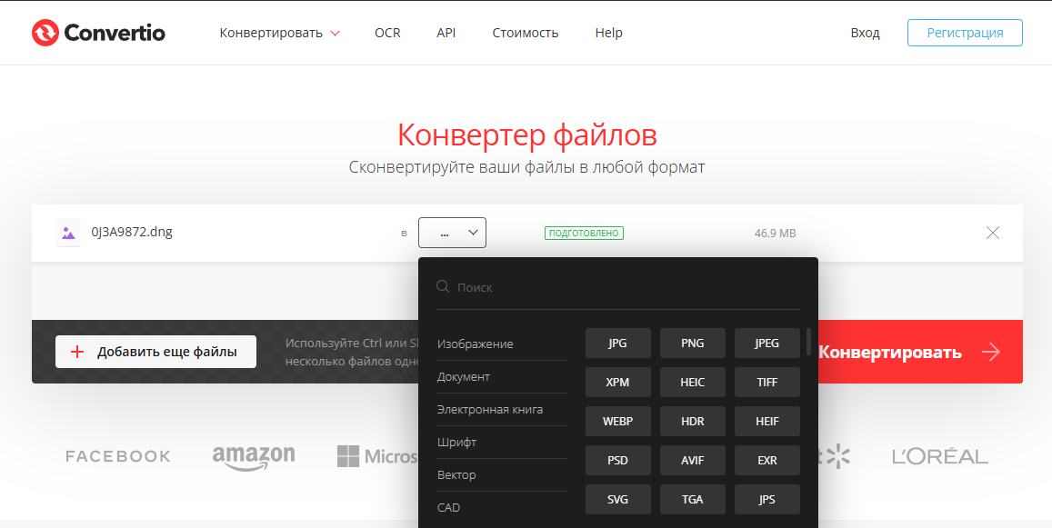Choose EXR format
Screen dimensions: 1052x528
(x=766, y=460)
